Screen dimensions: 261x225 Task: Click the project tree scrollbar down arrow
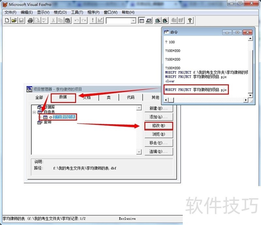coord(139,152)
